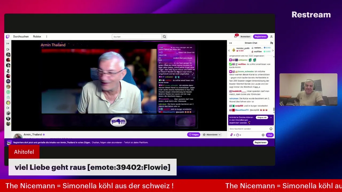
Task: Click the verified badge beside Armin_Thailand
Action: pyautogui.click(x=44, y=135)
